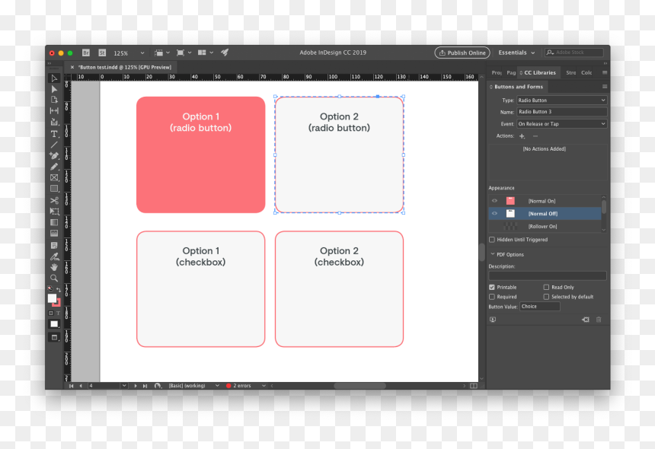This screenshot has width=655, height=449.
Task: Switch to the Pages panel tab
Action: [x=511, y=72]
